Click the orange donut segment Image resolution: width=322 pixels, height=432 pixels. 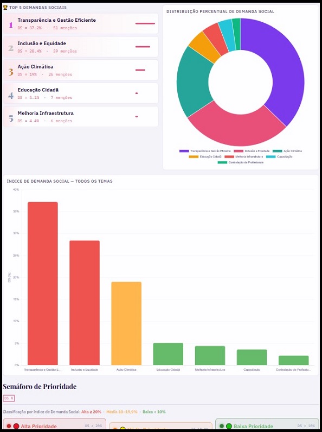(x=204, y=47)
